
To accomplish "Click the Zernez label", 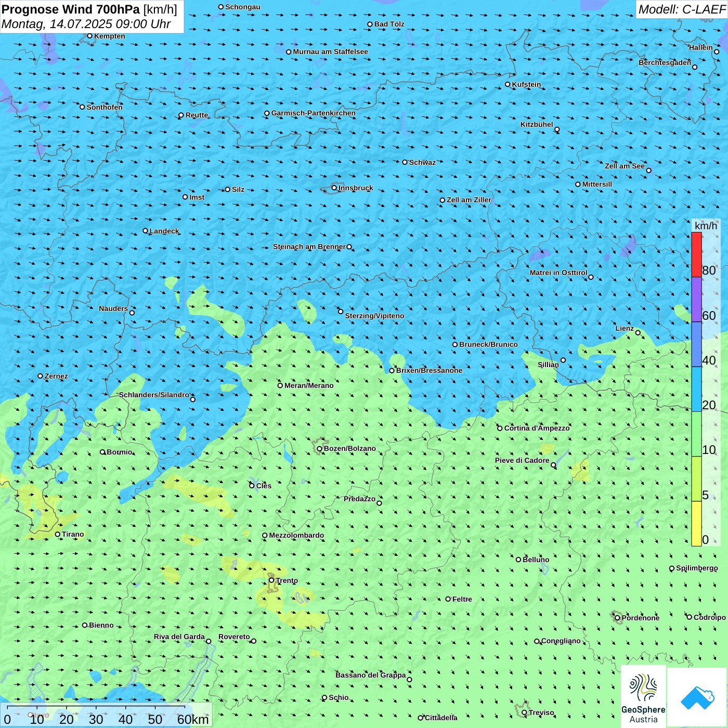I will 56,376.
